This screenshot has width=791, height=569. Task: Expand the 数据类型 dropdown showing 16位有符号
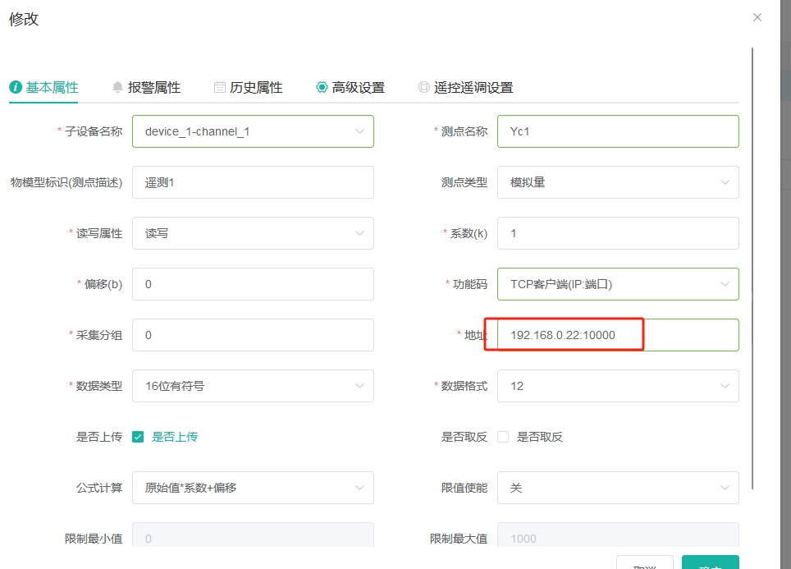pos(253,386)
